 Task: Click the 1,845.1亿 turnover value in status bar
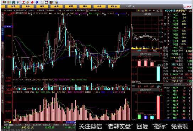[x=26, y=127]
